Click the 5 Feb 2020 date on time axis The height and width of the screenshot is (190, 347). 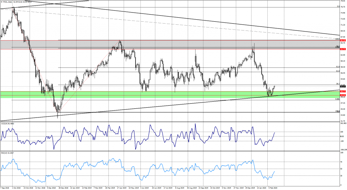[272, 187]
